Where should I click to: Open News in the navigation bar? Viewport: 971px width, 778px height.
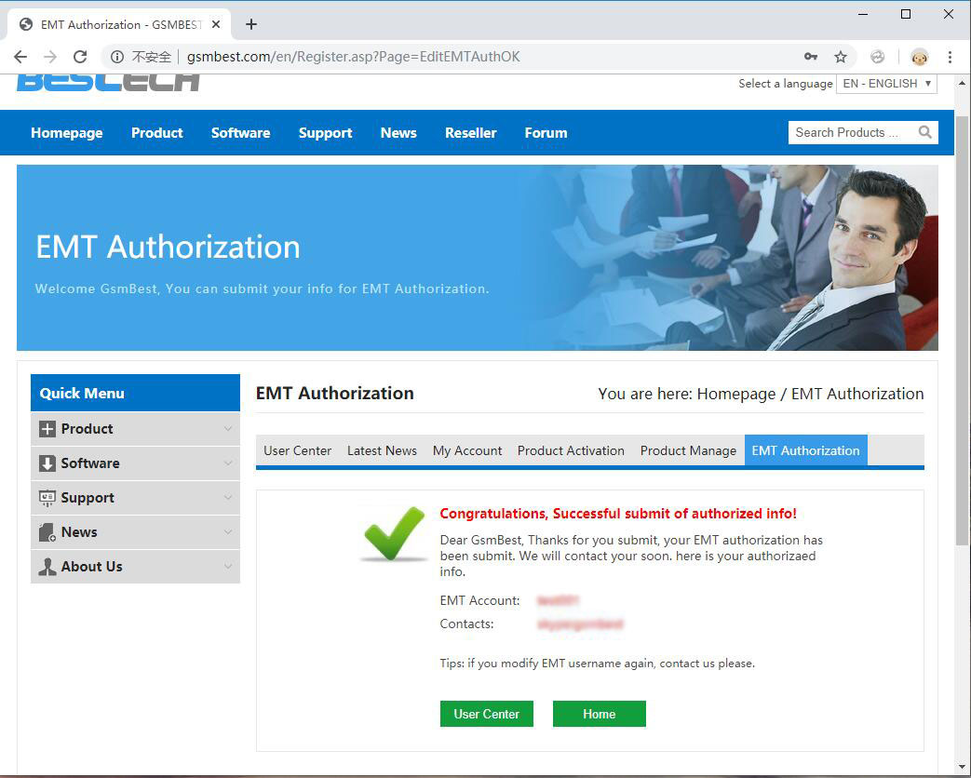[398, 133]
